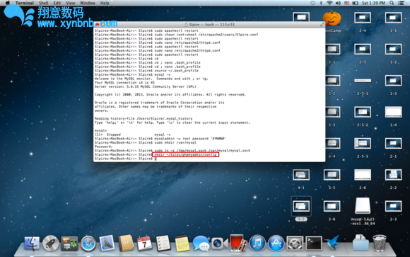410x257 pixels.
Task: Select desktop file 2-5-1
Action: coord(363,81)
